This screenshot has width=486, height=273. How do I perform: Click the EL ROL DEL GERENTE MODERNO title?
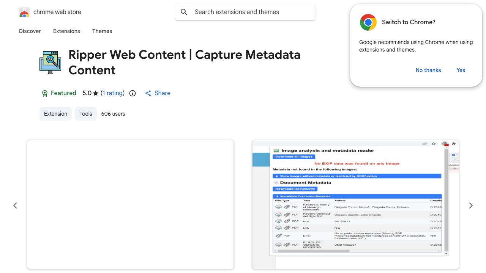(x=313, y=245)
